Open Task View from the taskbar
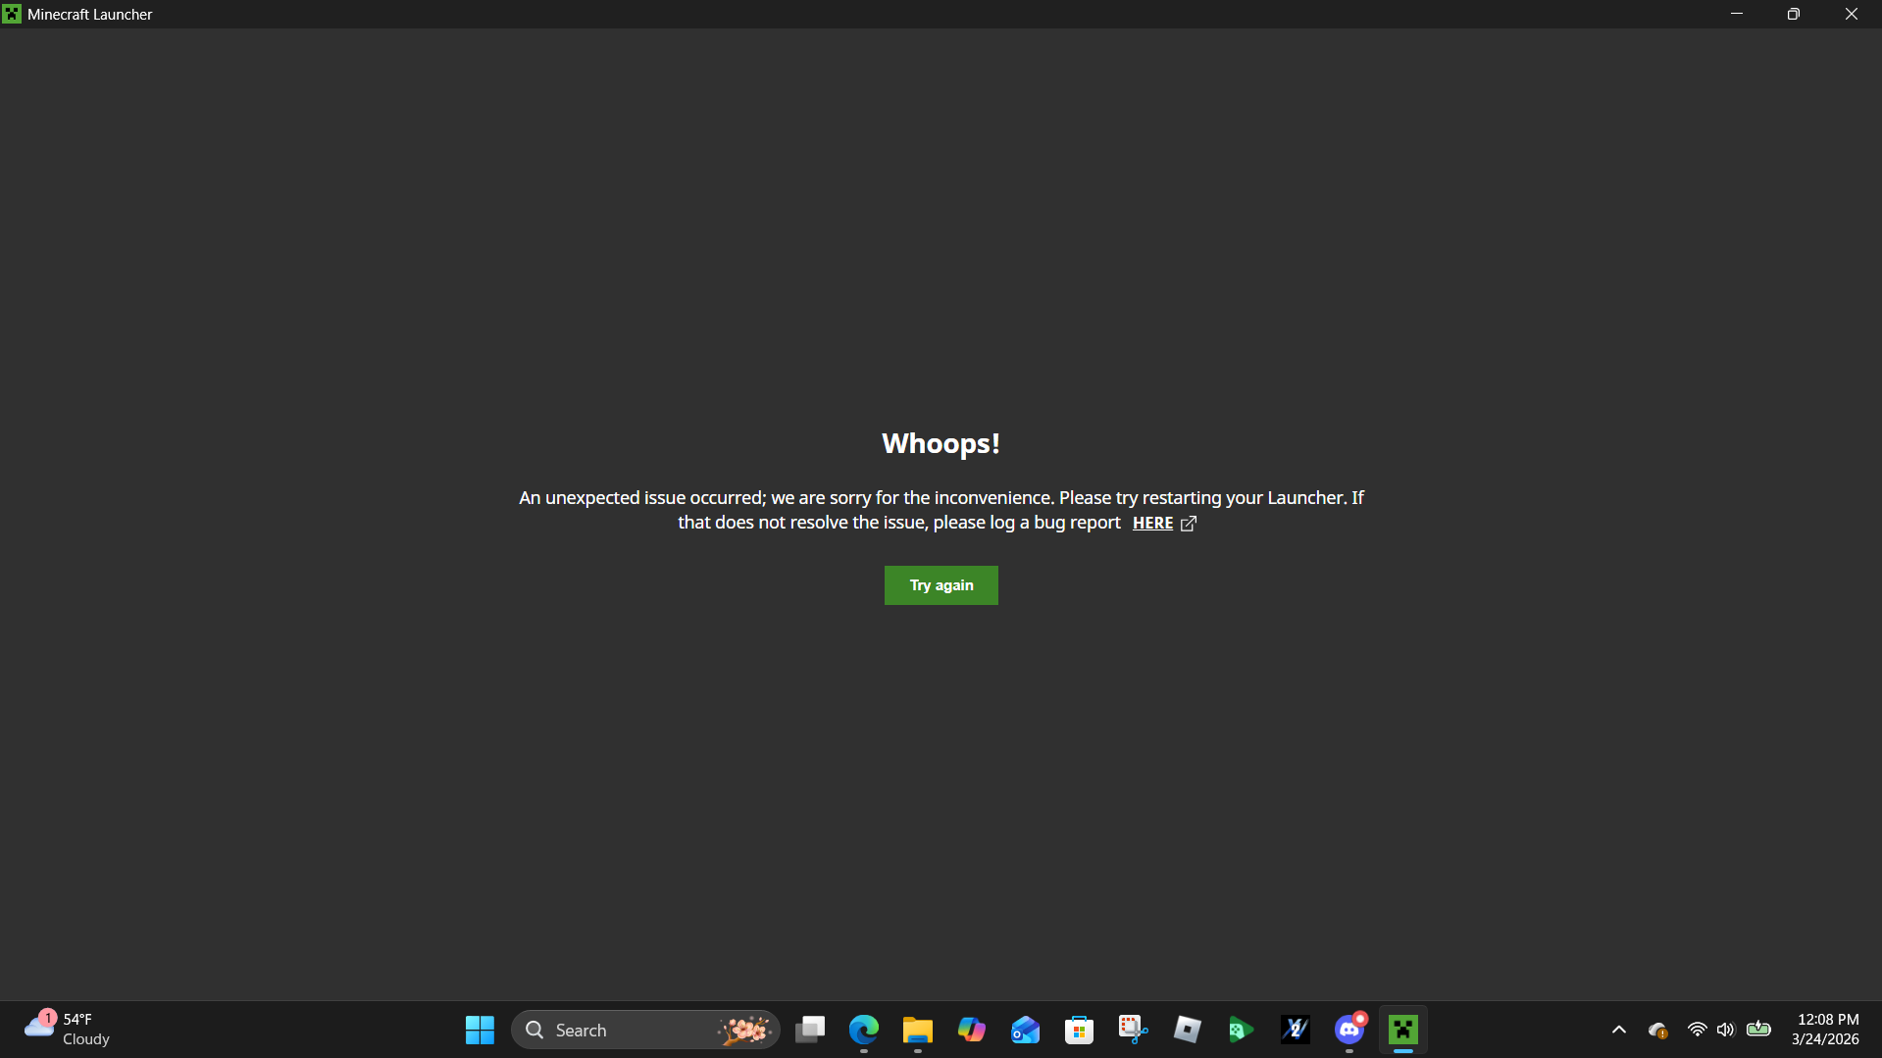 [810, 1030]
